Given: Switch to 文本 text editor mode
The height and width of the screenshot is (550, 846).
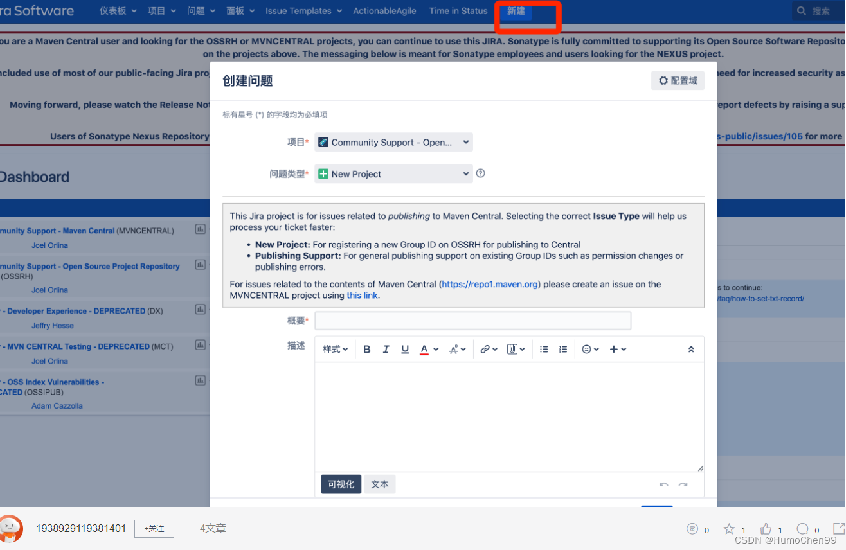Looking at the screenshot, I should click(x=380, y=484).
